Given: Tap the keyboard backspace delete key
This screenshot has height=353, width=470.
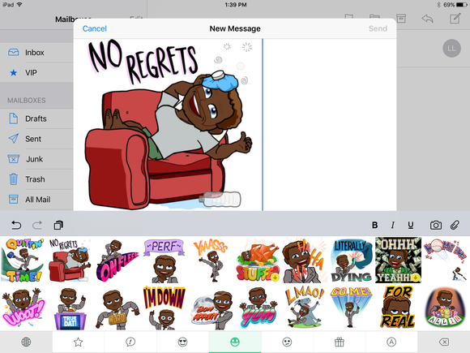Looking at the screenshot, I should point(443,342).
